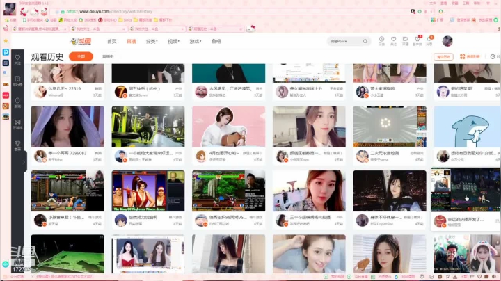
Task: Expand the 游戏 games dropdown
Action: 196,41
